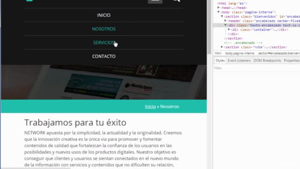Open the DOM Breakpoints tab
This screenshot has width=300, height=169.
[267, 61]
